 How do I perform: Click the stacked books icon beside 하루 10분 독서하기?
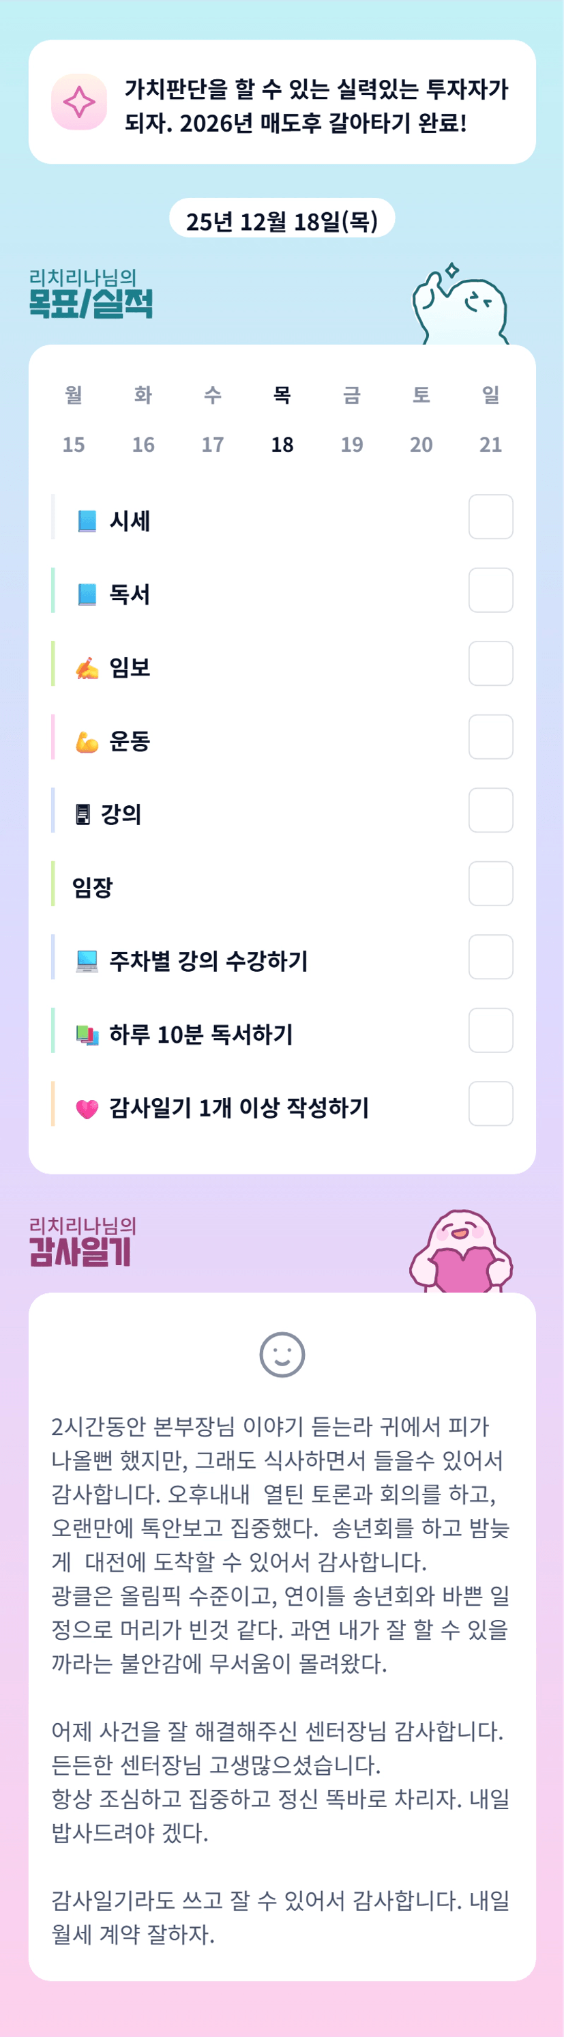[87, 1035]
